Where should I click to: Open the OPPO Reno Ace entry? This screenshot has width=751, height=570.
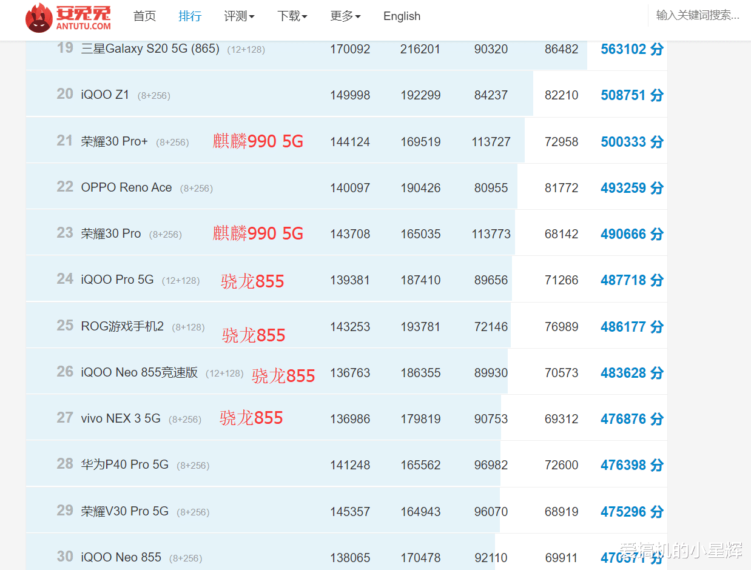point(126,187)
